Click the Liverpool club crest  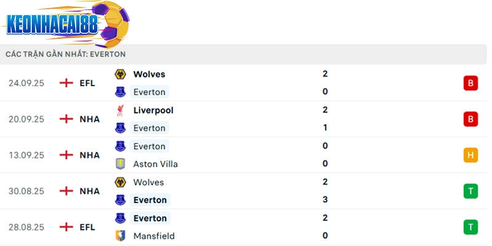pos(121,110)
